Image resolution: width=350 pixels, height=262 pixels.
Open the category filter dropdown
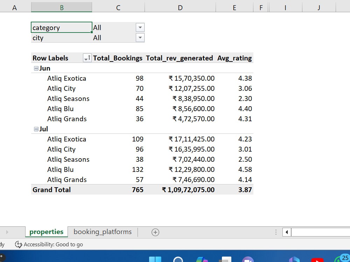pyautogui.click(x=140, y=27)
